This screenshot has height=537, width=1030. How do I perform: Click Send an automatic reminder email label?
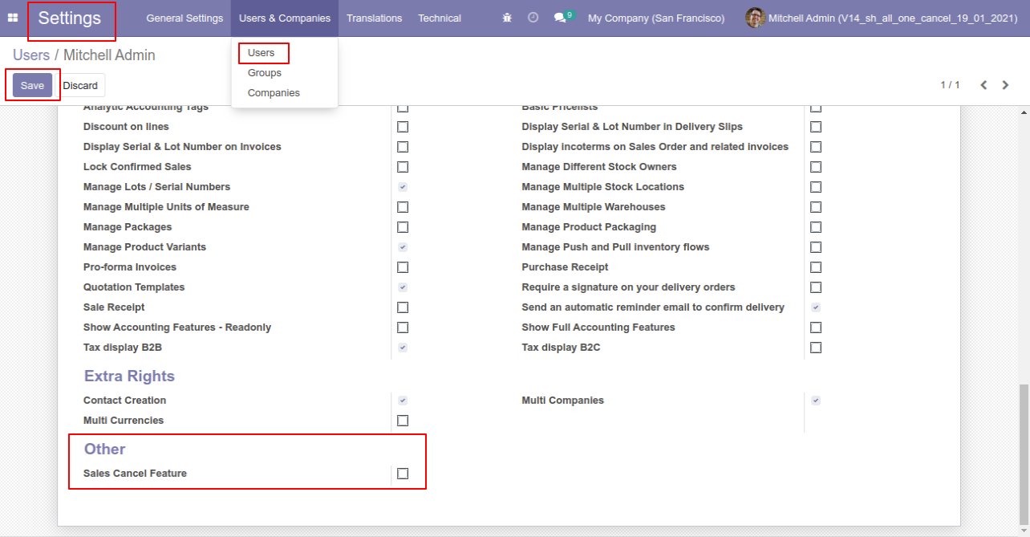point(653,307)
